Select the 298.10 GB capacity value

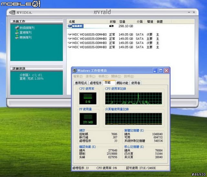[x=126, y=26]
